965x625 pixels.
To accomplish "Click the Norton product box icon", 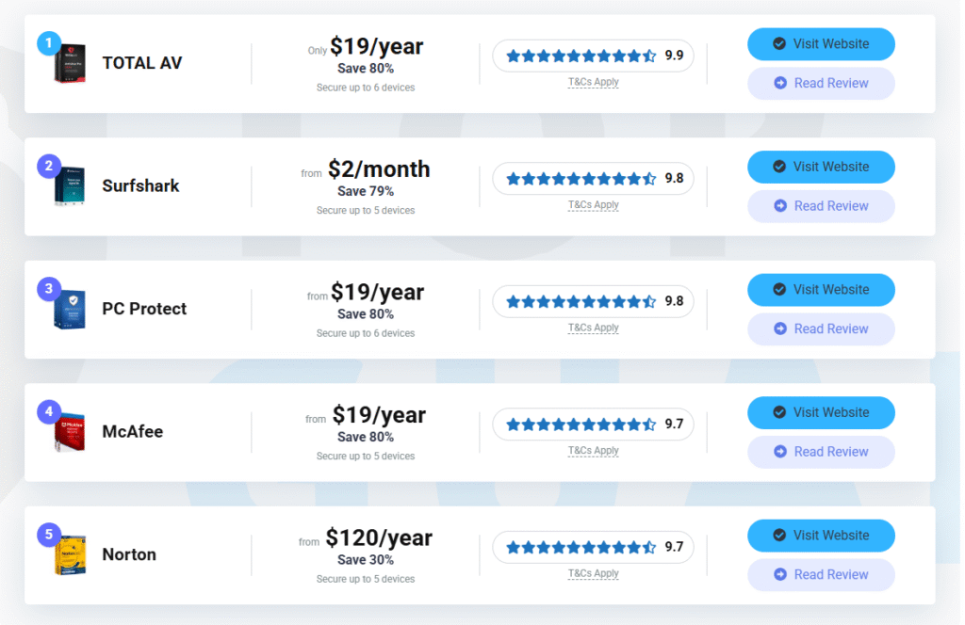I will [x=71, y=556].
